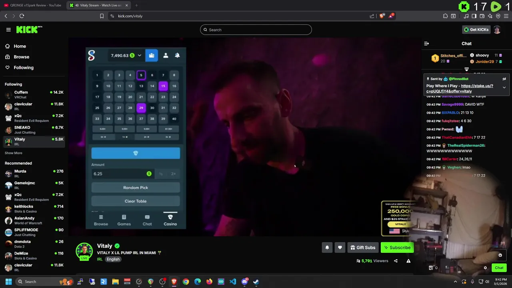Click the kick.com/vitaly address bar

(240, 16)
